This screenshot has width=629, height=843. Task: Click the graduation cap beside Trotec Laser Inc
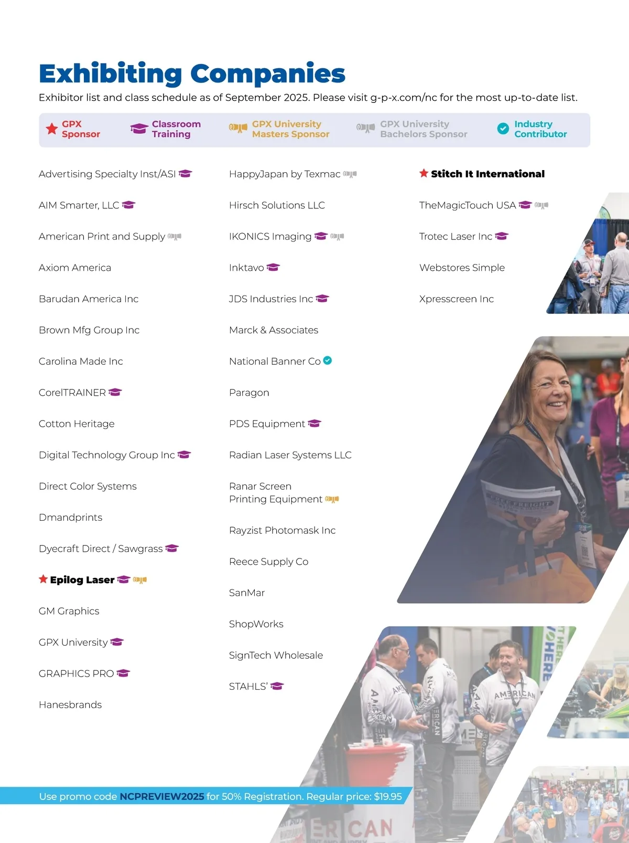click(502, 236)
